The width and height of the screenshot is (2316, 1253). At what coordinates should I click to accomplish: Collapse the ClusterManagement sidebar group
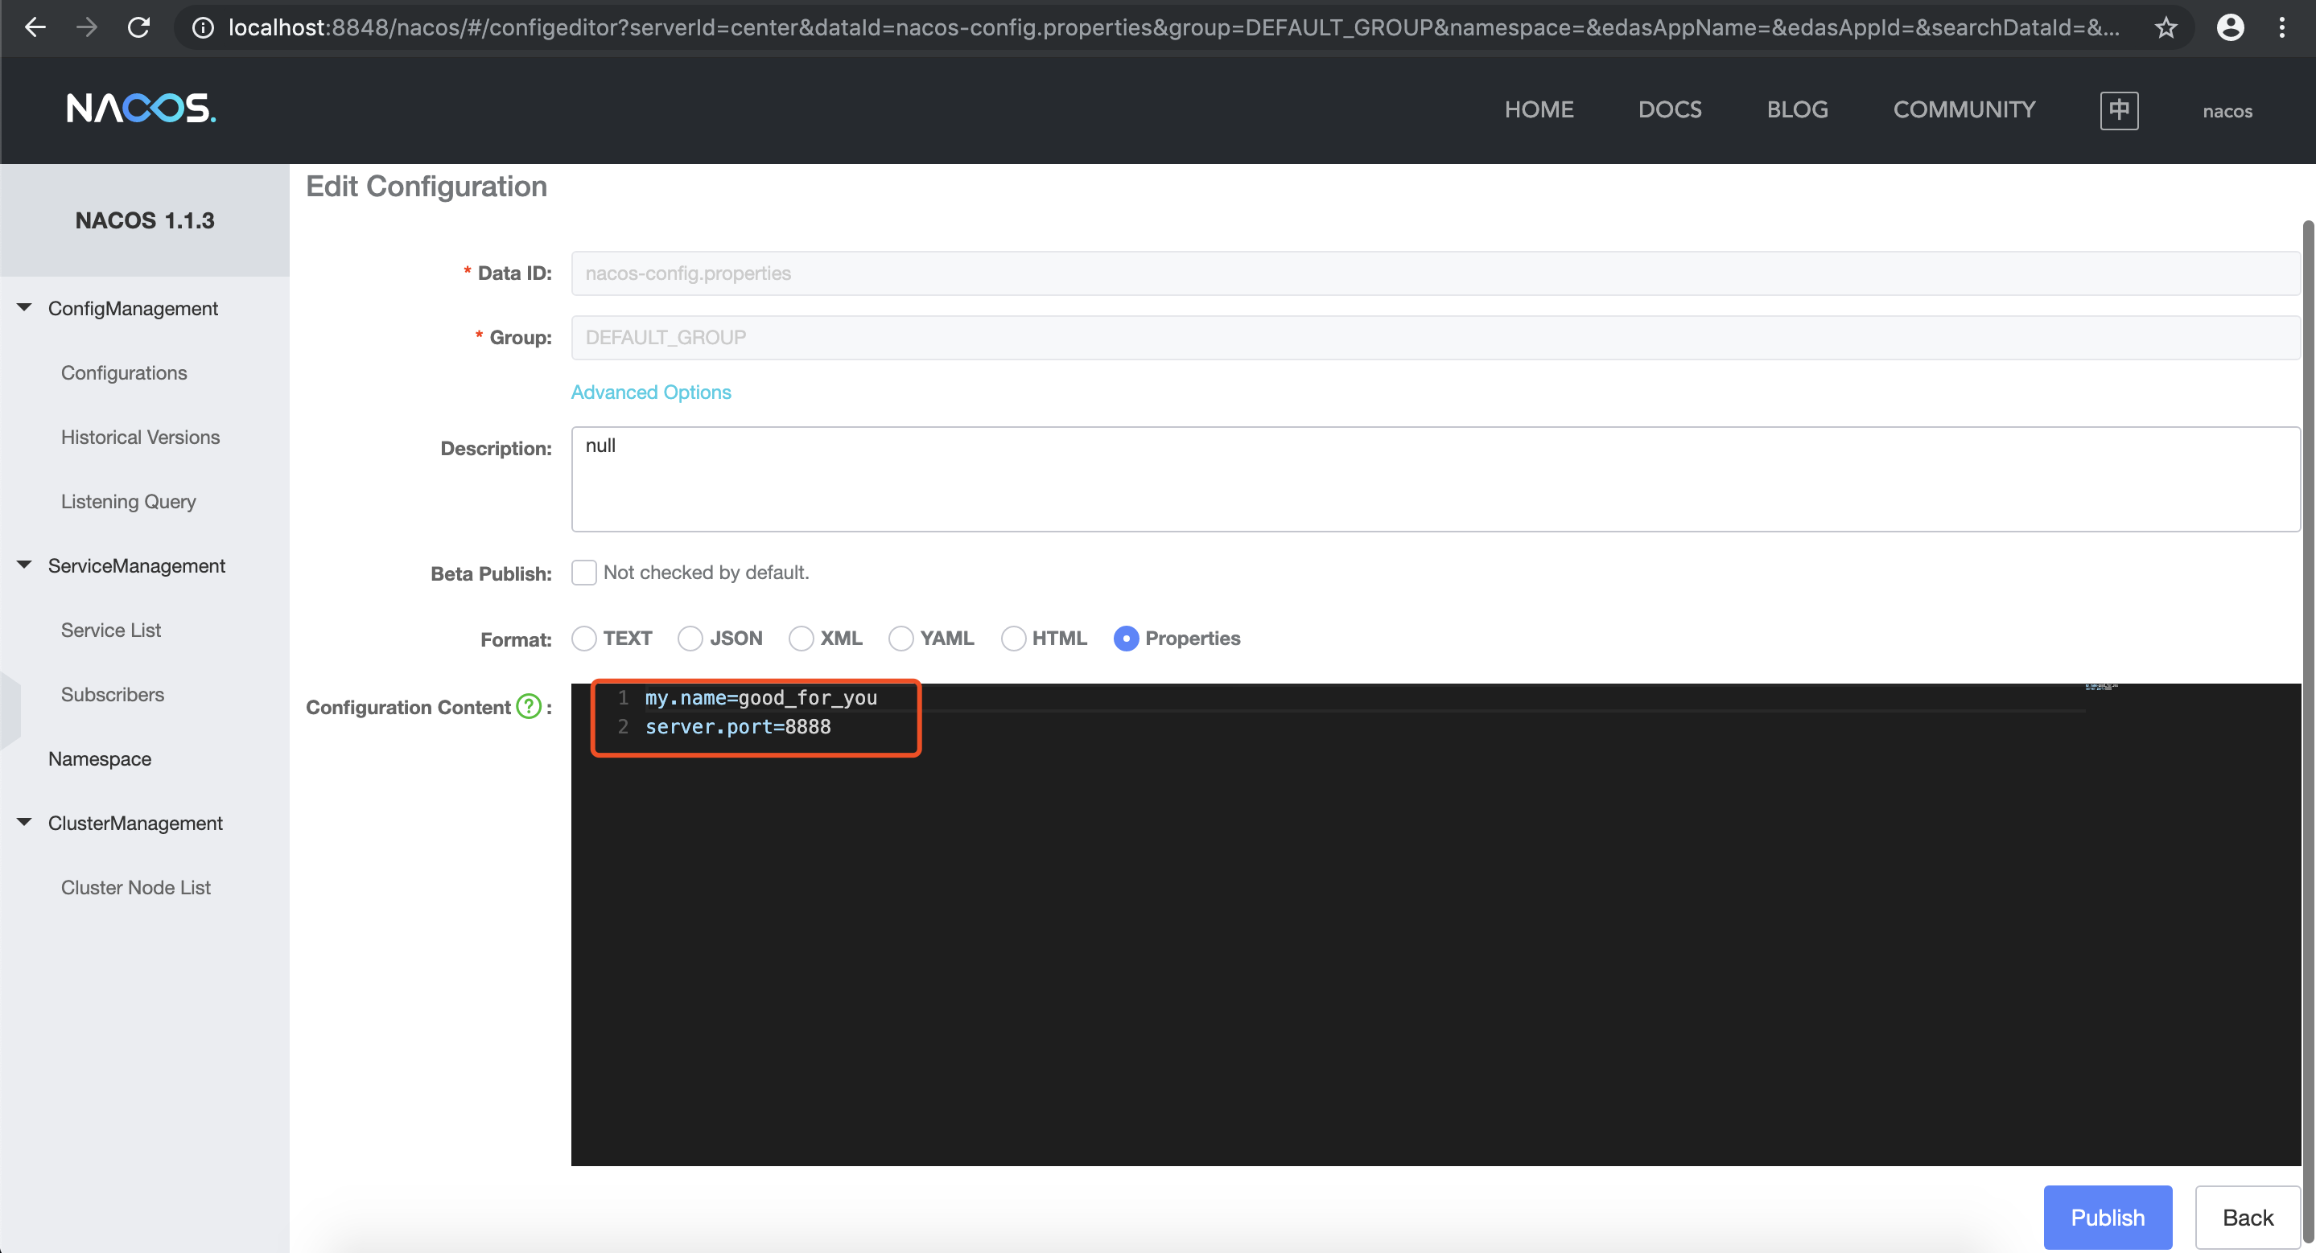(24, 823)
